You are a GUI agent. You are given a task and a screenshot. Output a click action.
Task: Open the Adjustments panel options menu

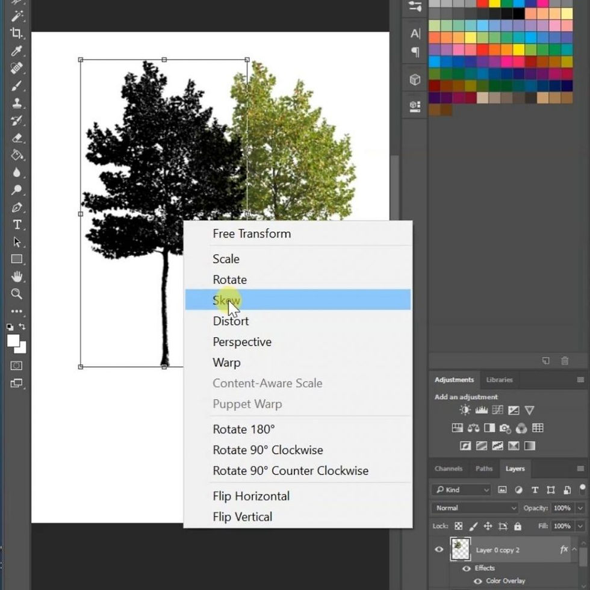tap(580, 380)
